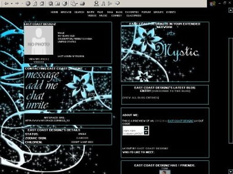Open the Search navigation link

[79, 12]
